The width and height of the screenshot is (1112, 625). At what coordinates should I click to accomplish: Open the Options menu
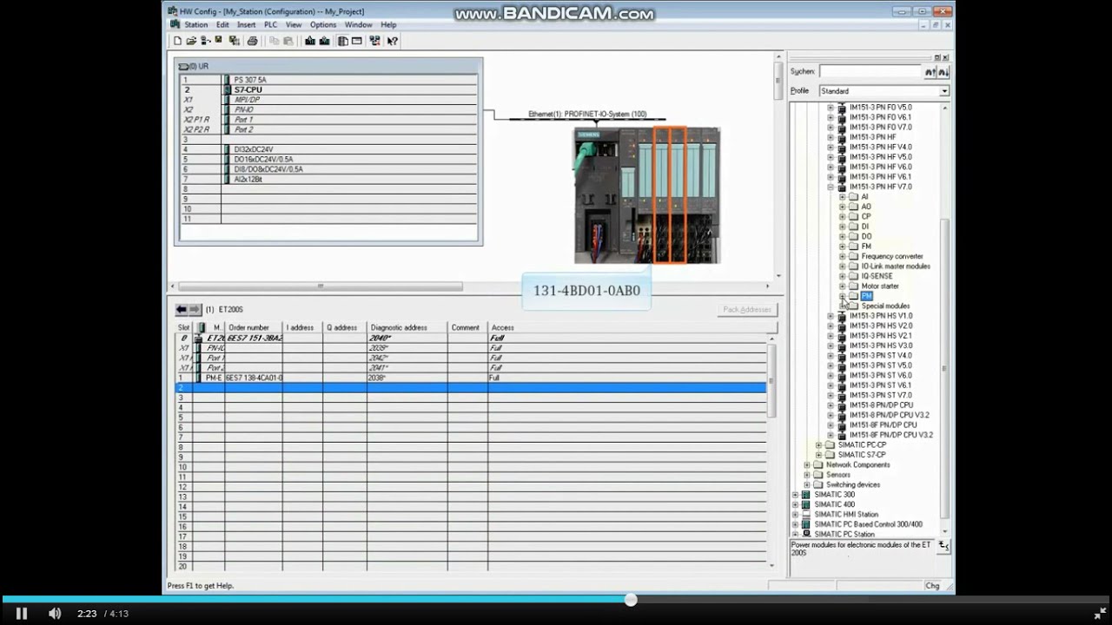coord(323,25)
